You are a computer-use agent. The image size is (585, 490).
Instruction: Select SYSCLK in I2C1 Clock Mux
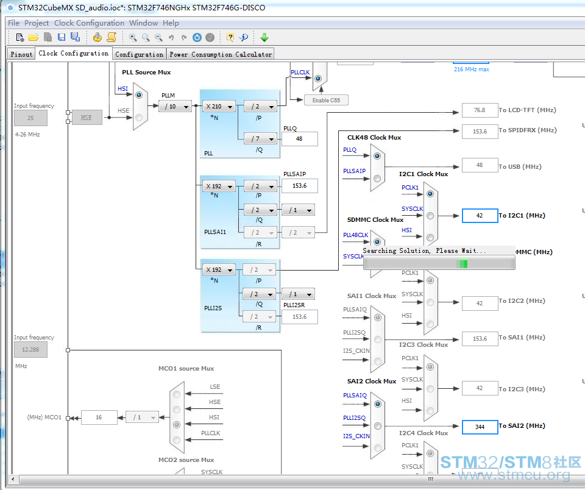click(x=430, y=216)
